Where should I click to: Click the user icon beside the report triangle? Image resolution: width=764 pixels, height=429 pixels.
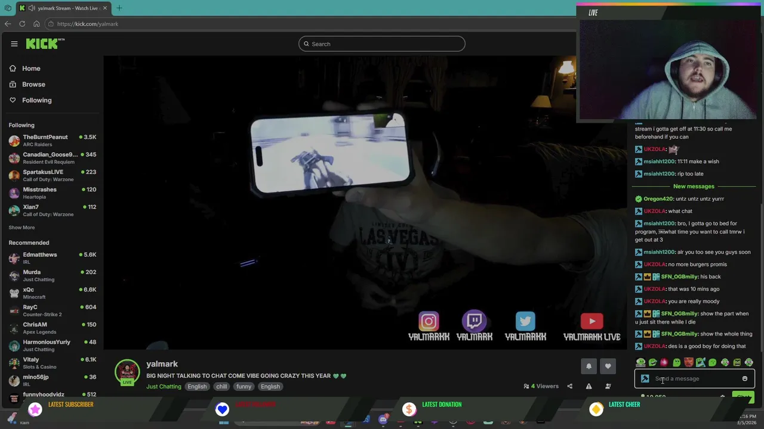pyautogui.click(x=608, y=386)
